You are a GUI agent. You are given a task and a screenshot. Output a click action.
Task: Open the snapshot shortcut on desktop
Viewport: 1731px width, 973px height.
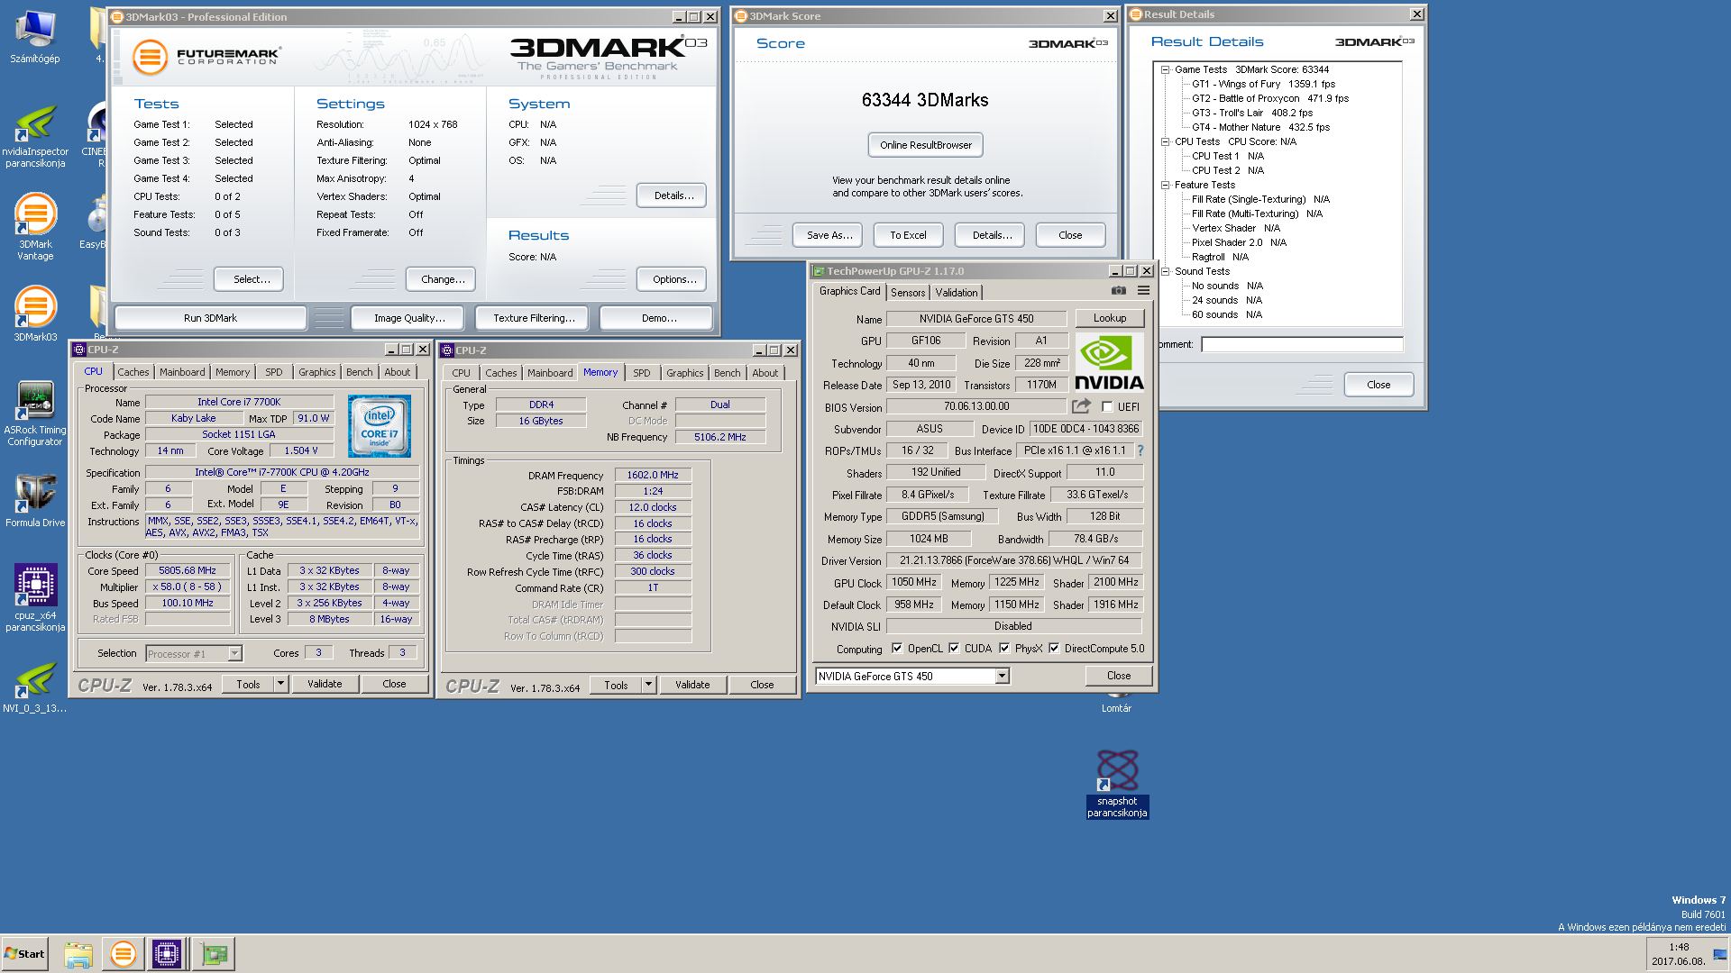(x=1117, y=783)
